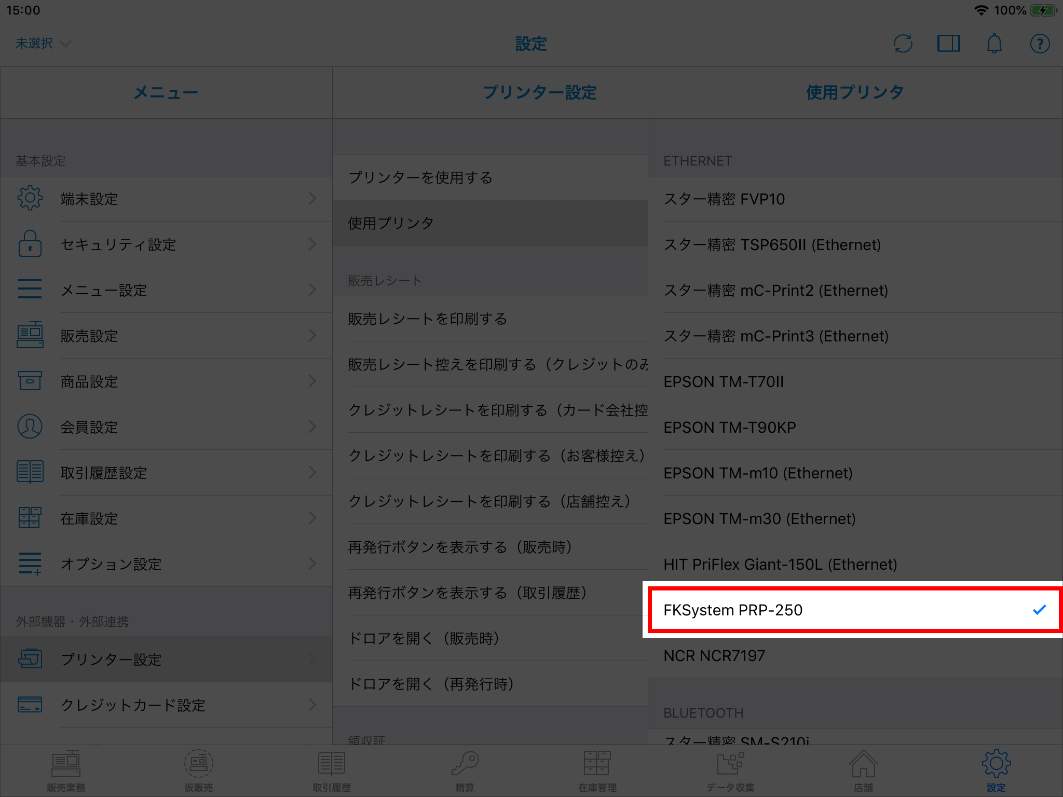Open 販売レシートを印刷する setting

[x=490, y=319]
